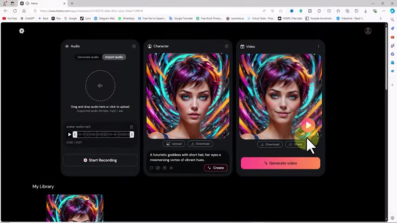Open the My Library thumbnail

(75, 208)
